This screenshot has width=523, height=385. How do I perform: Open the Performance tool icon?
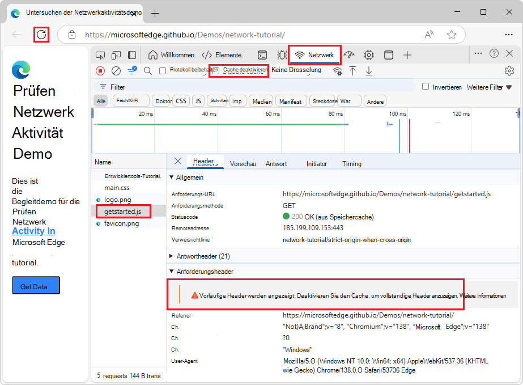(x=349, y=55)
